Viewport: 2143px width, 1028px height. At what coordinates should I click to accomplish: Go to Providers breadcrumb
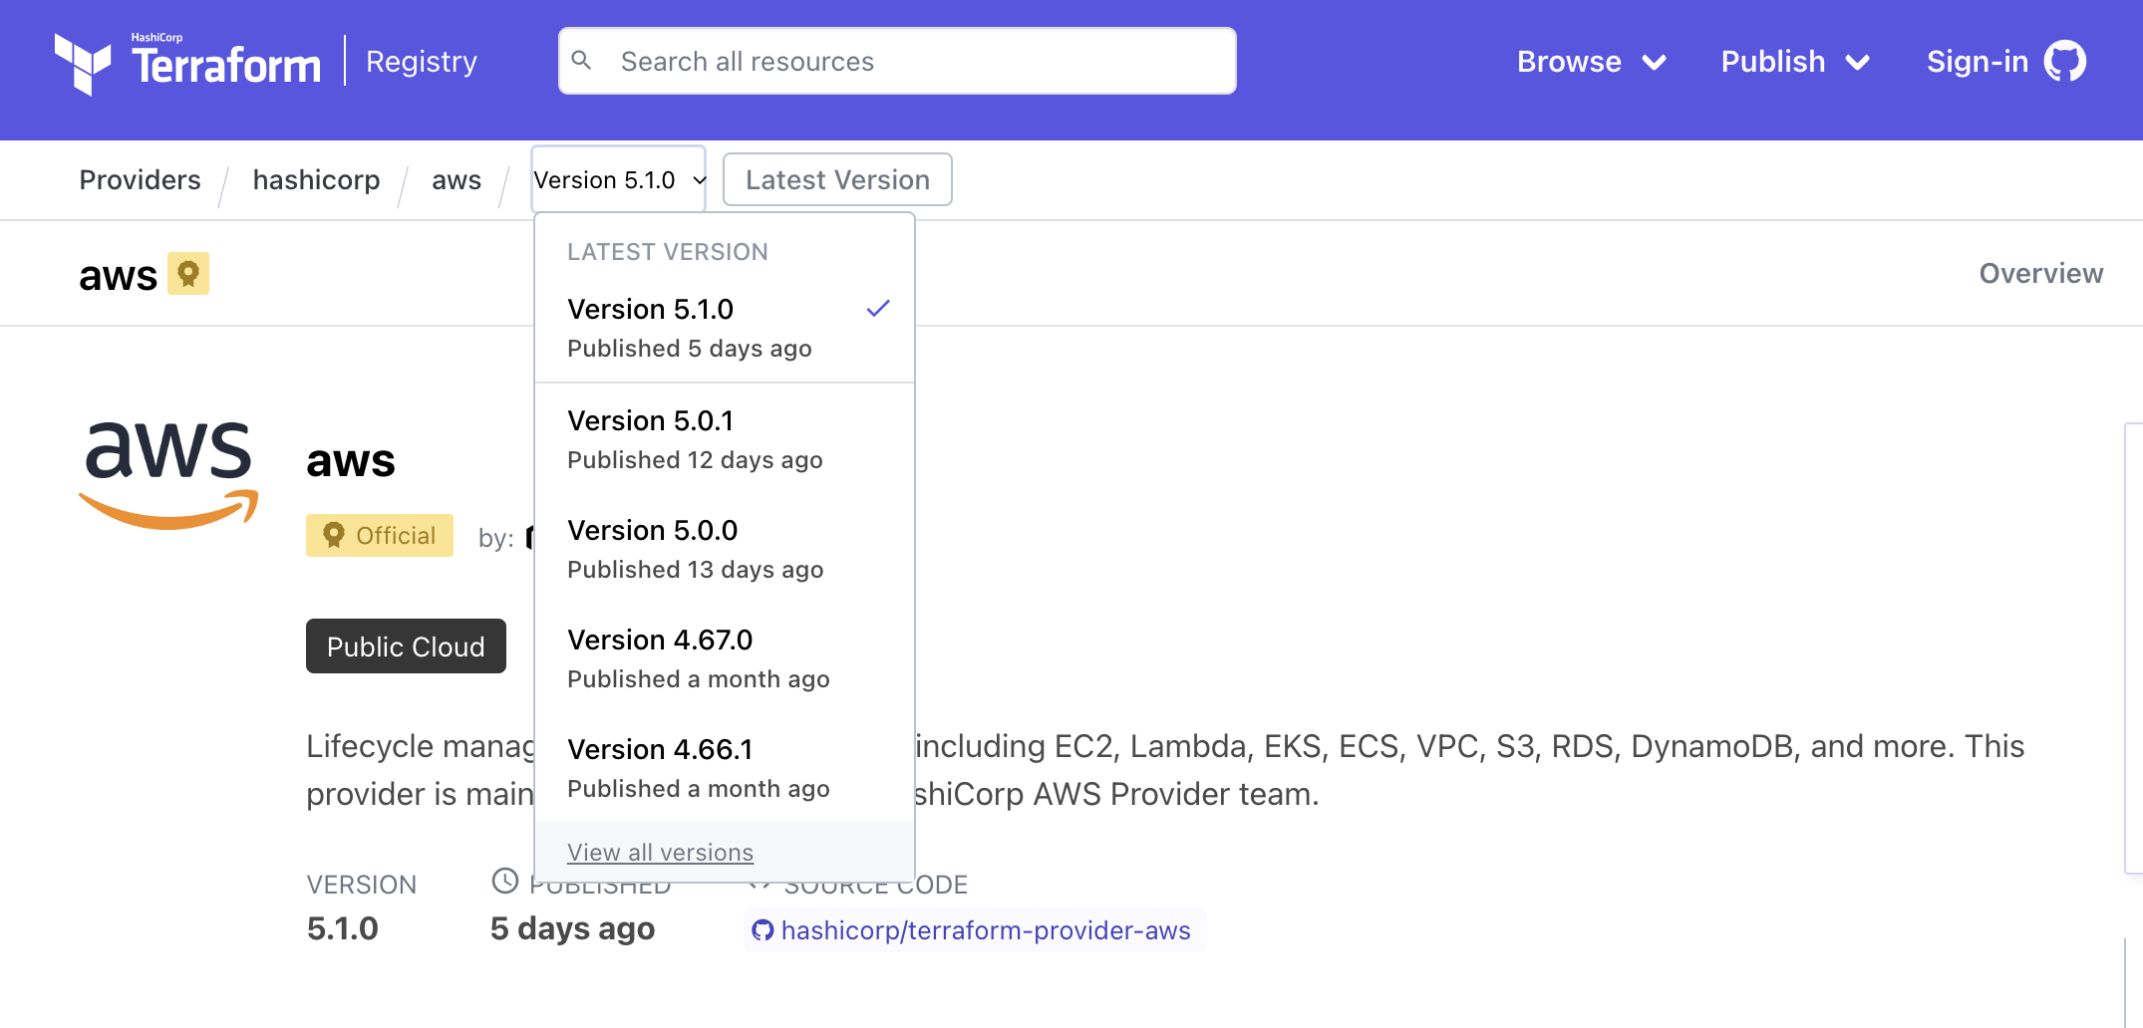point(140,179)
